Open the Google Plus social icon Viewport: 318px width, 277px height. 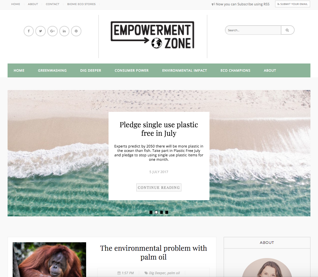[52, 31]
